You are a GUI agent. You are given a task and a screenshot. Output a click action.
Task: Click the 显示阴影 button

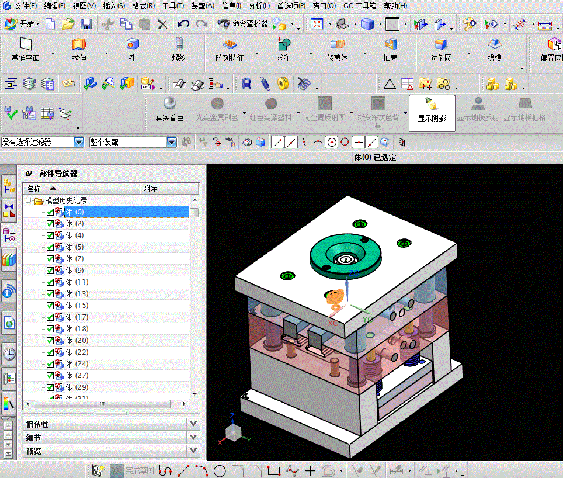pos(432,109)
